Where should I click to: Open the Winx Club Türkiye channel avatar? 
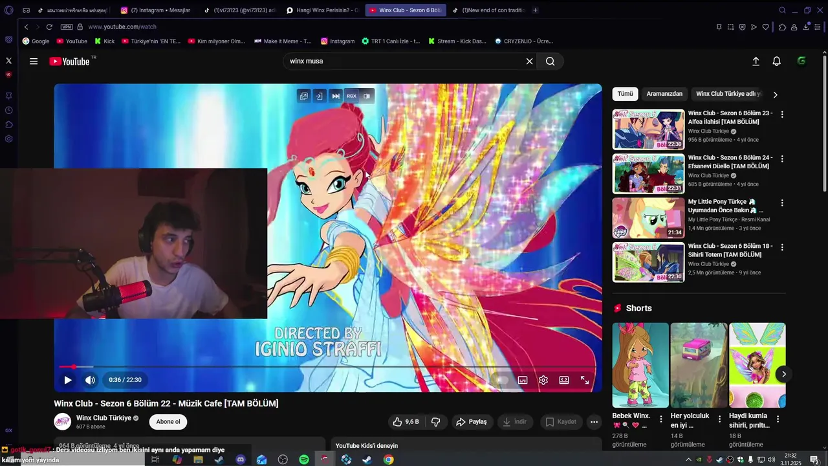63,421
